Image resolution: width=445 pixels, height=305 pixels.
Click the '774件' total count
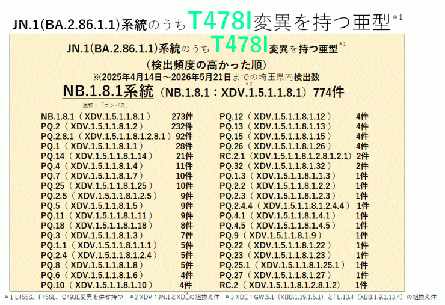(x=329, y=93)
